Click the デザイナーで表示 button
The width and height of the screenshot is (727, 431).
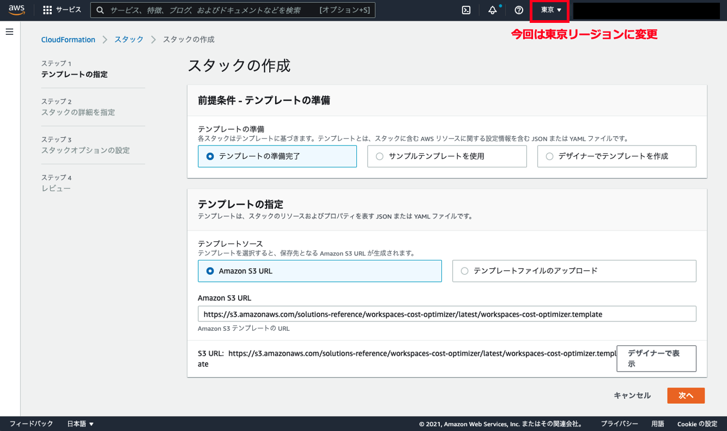(x=656, y=359)
